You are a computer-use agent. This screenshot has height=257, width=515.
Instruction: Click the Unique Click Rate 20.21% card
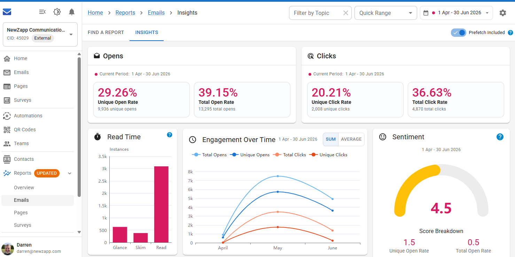[x=355, y=100]
